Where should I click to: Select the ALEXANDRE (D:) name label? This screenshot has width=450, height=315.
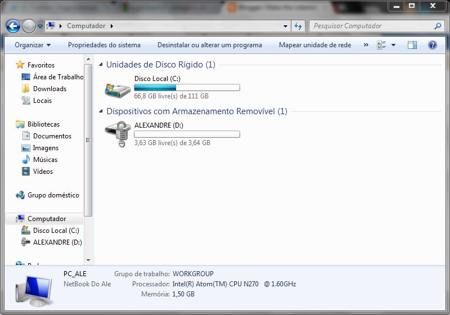159,125
